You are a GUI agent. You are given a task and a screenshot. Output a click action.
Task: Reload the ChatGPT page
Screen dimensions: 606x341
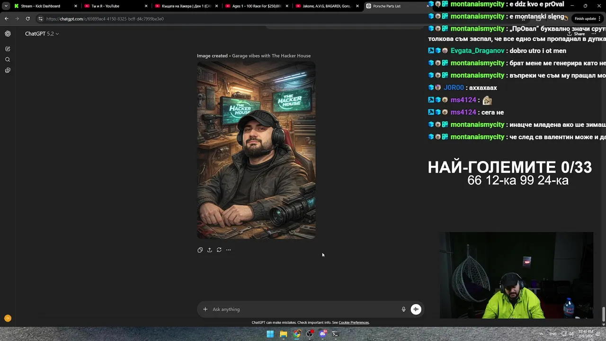(x=28, y=18)
